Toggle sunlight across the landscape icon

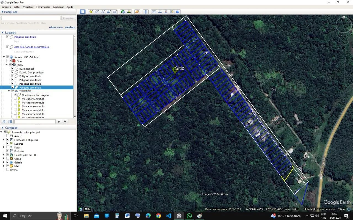[129, 12]
